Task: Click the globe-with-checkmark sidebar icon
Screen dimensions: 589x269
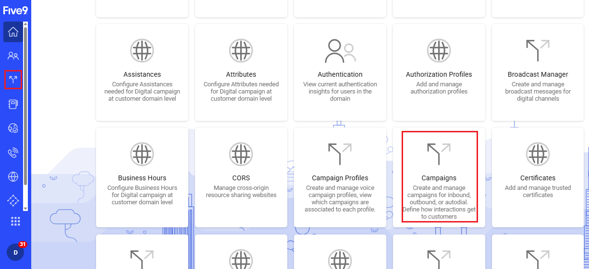Action: (13, 128)
